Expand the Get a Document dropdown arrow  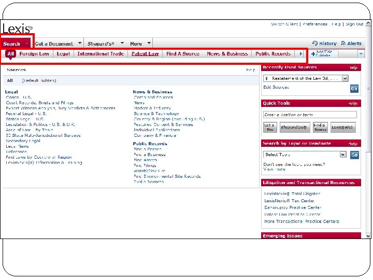80,43
